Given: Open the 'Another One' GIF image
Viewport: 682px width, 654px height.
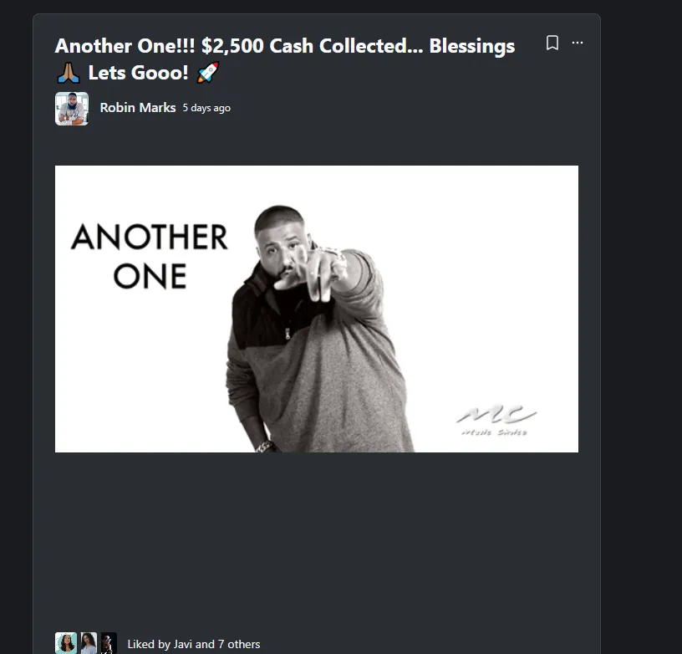Looking at the screenshot, I should pyautogui.click(x=317, y=309).
